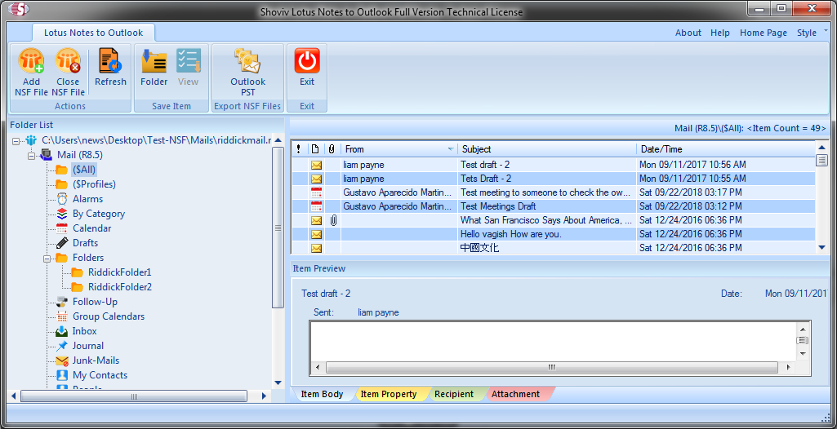This screenshot has height=429, width=837.
Task: Select the 'Hello vagish How are you.' row
Action: coord(554,234)
